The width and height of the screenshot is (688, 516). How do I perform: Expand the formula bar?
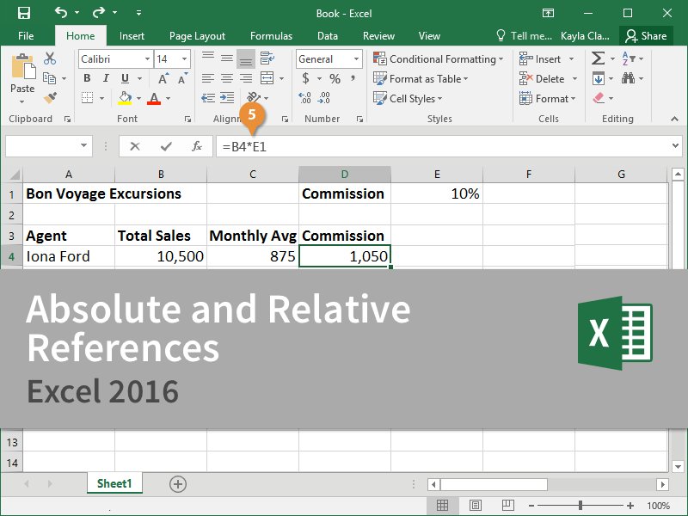point(675,145)
